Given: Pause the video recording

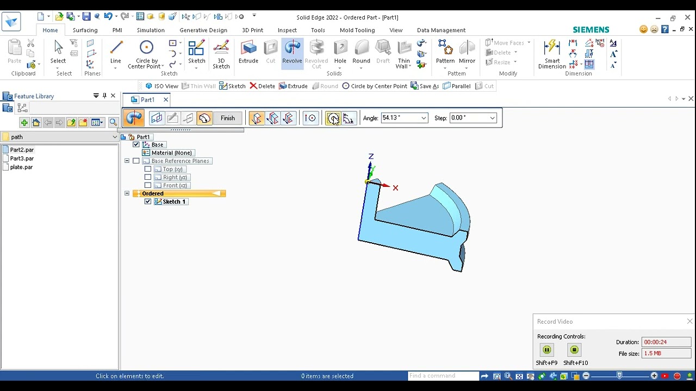Looking at the screenshot, I should (546, 350).
